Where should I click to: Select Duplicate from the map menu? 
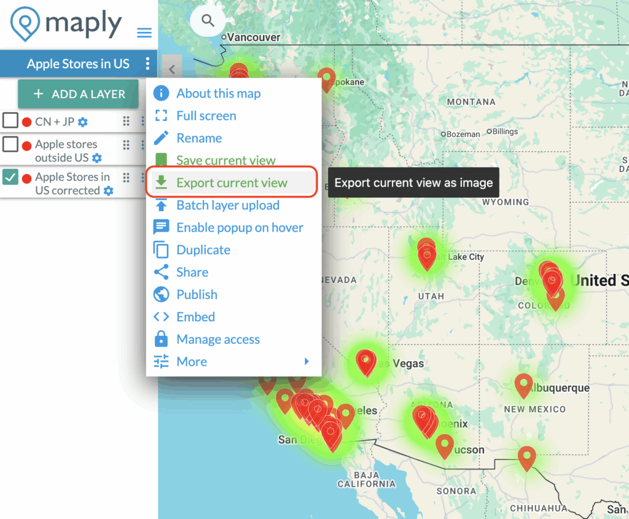pos(203,250)
